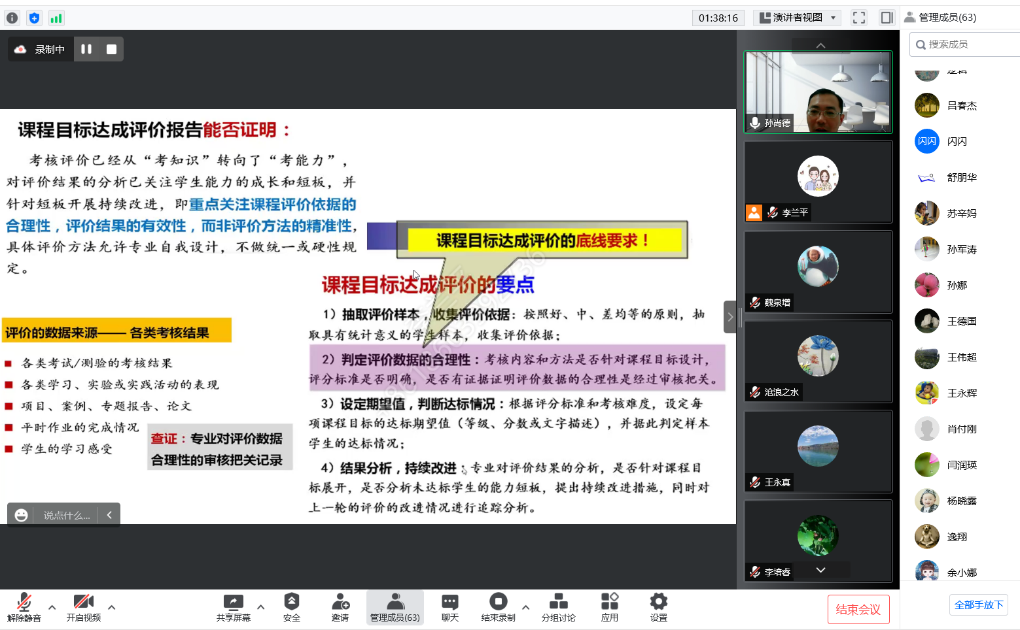Turn on camera with 开启视频
The height and width of the screenshot is (630, 1020).
tap(84, 607)
